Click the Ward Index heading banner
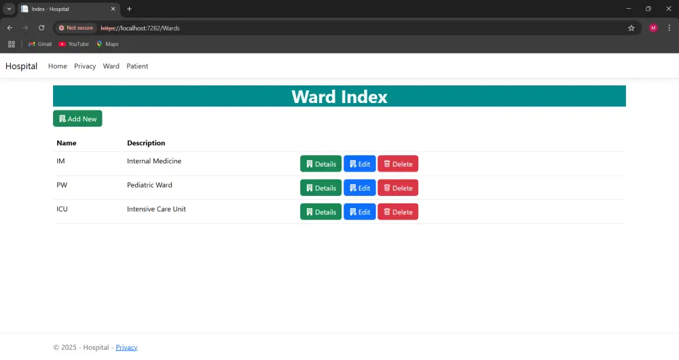The width and height of the screenshot is (679, 360). pyautogui.click(x=339, y=96)
